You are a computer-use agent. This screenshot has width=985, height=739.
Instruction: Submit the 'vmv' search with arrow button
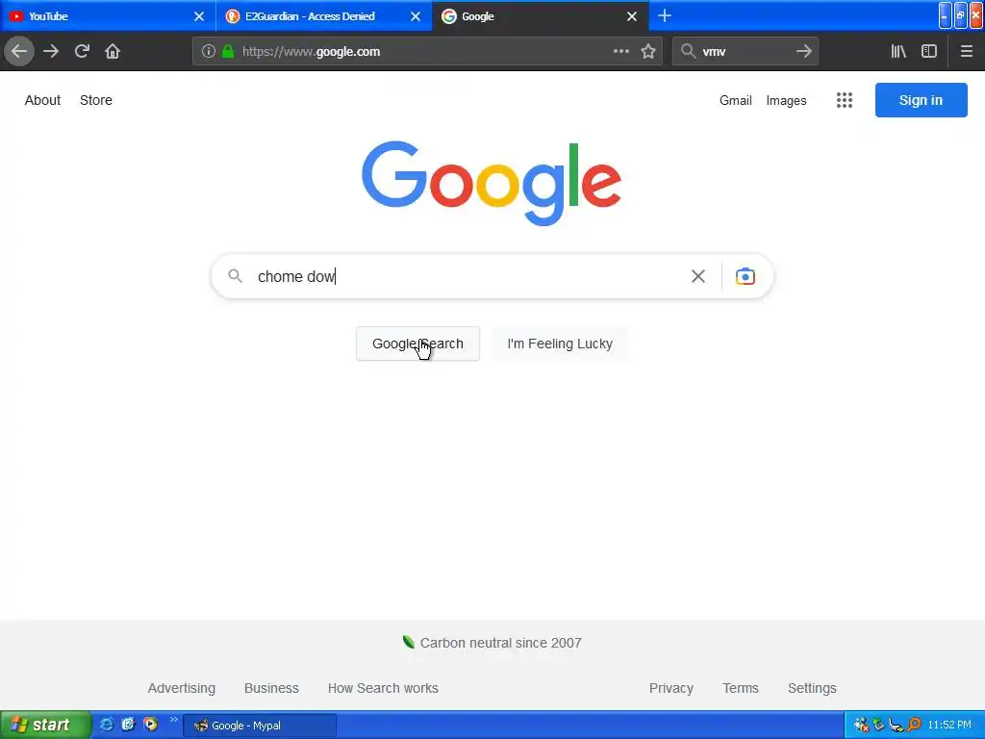click(x=804, y=51)
